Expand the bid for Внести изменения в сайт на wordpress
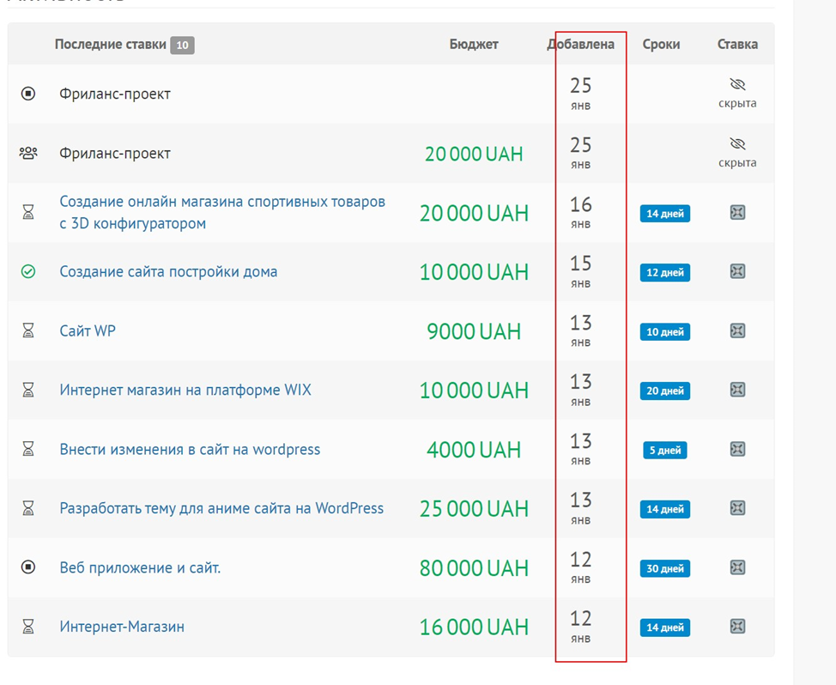This screenshot has width=836, height=685. point(737,449)
